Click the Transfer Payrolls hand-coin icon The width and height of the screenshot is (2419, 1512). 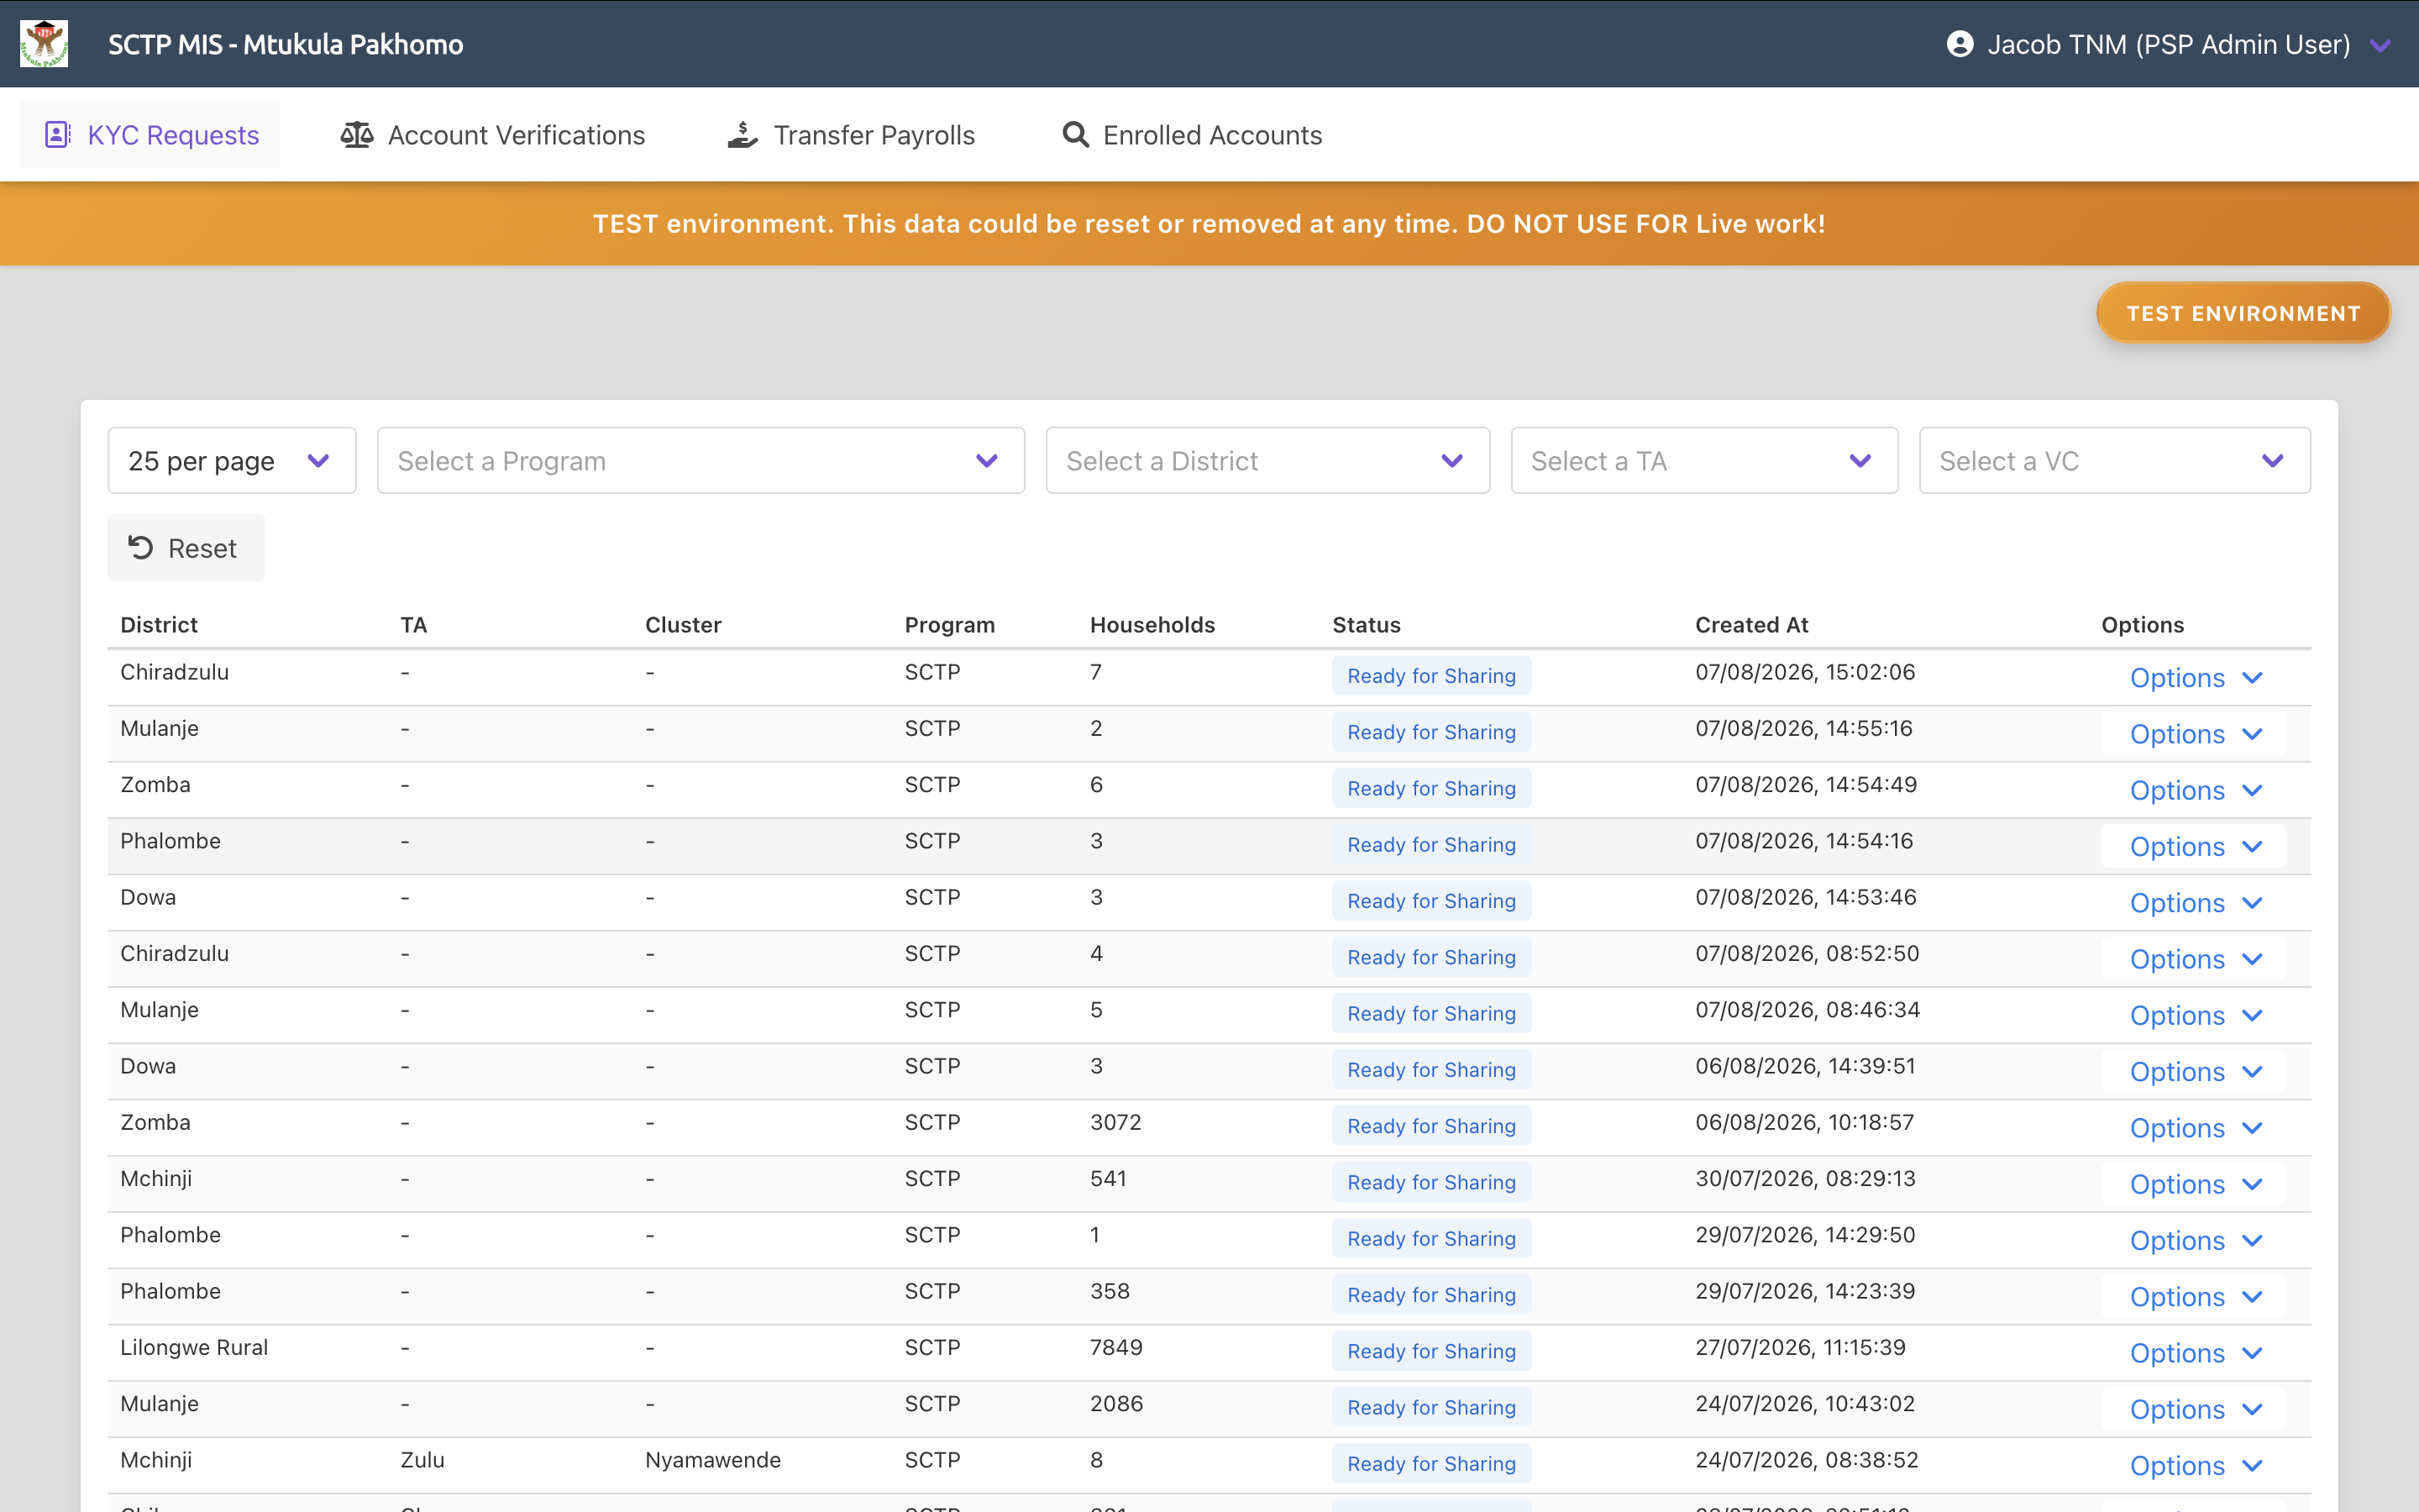(x=742, y=135)
